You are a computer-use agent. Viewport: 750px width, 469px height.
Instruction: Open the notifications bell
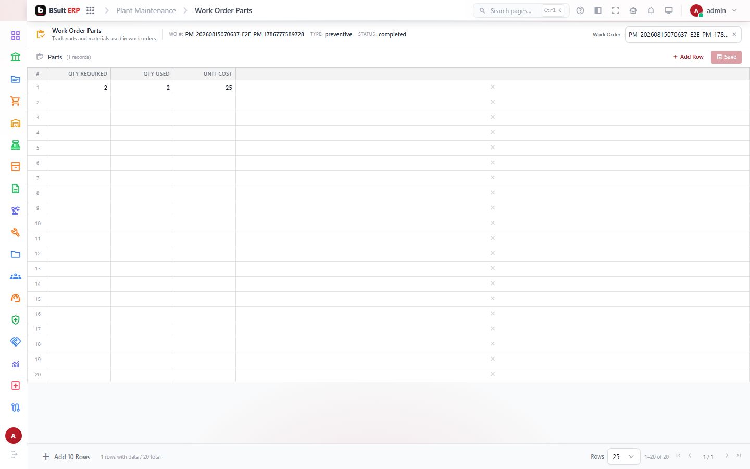pyautogui.click(x=651, y=10)
